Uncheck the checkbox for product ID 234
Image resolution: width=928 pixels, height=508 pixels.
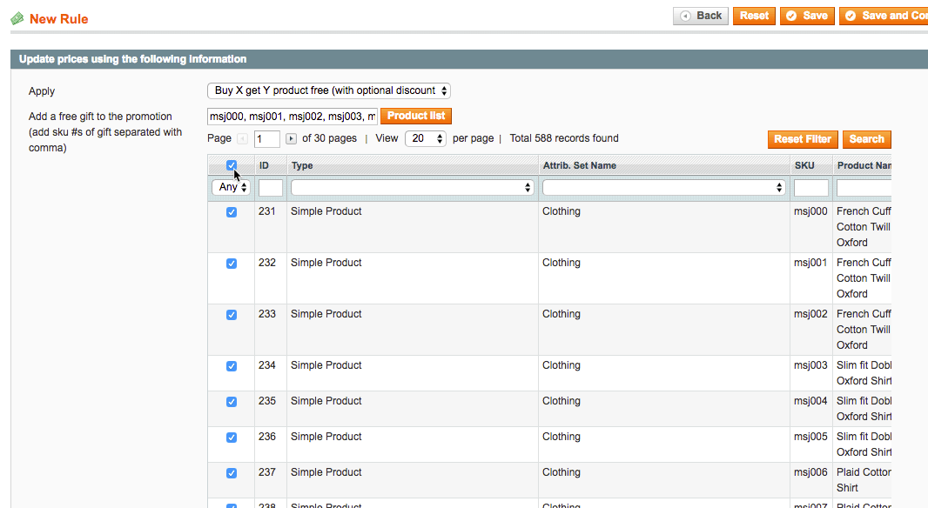(x=232, y=366)
